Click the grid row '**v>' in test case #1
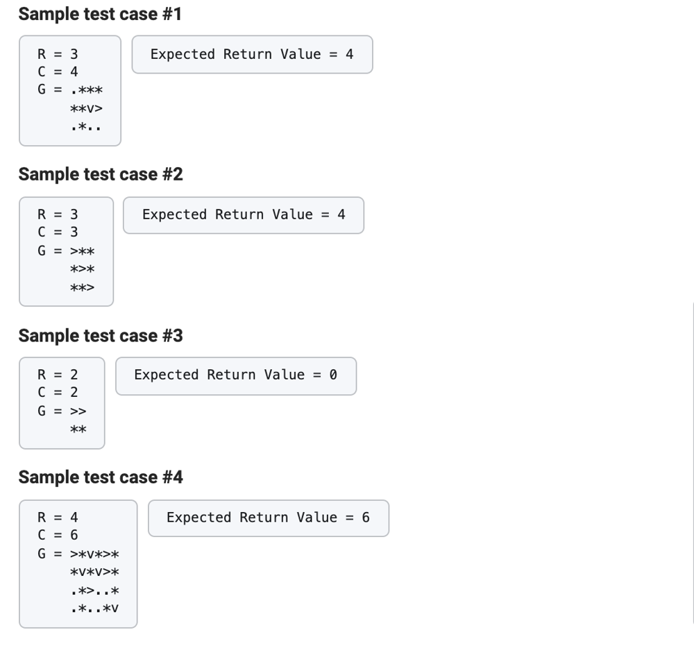This screenshot has height=646, width=694. (86, 108)
